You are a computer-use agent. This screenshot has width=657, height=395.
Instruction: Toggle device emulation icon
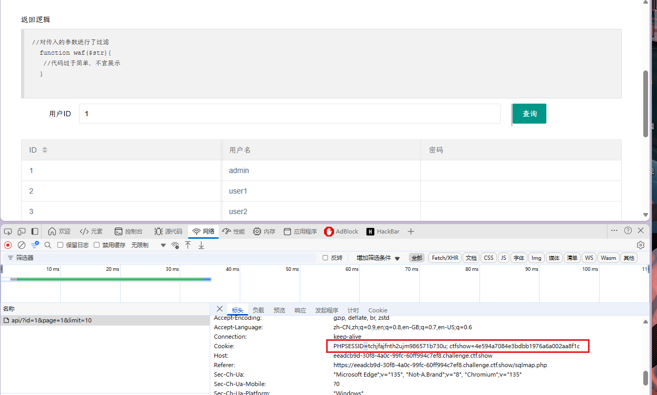coord(22,231)
